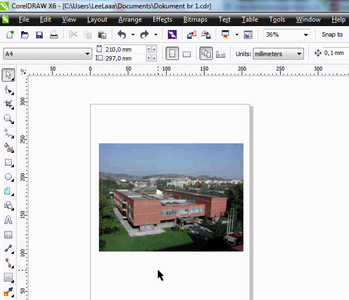Open the Bitmaps menu
Screen dimensions: 349x300
coord(195,19)
